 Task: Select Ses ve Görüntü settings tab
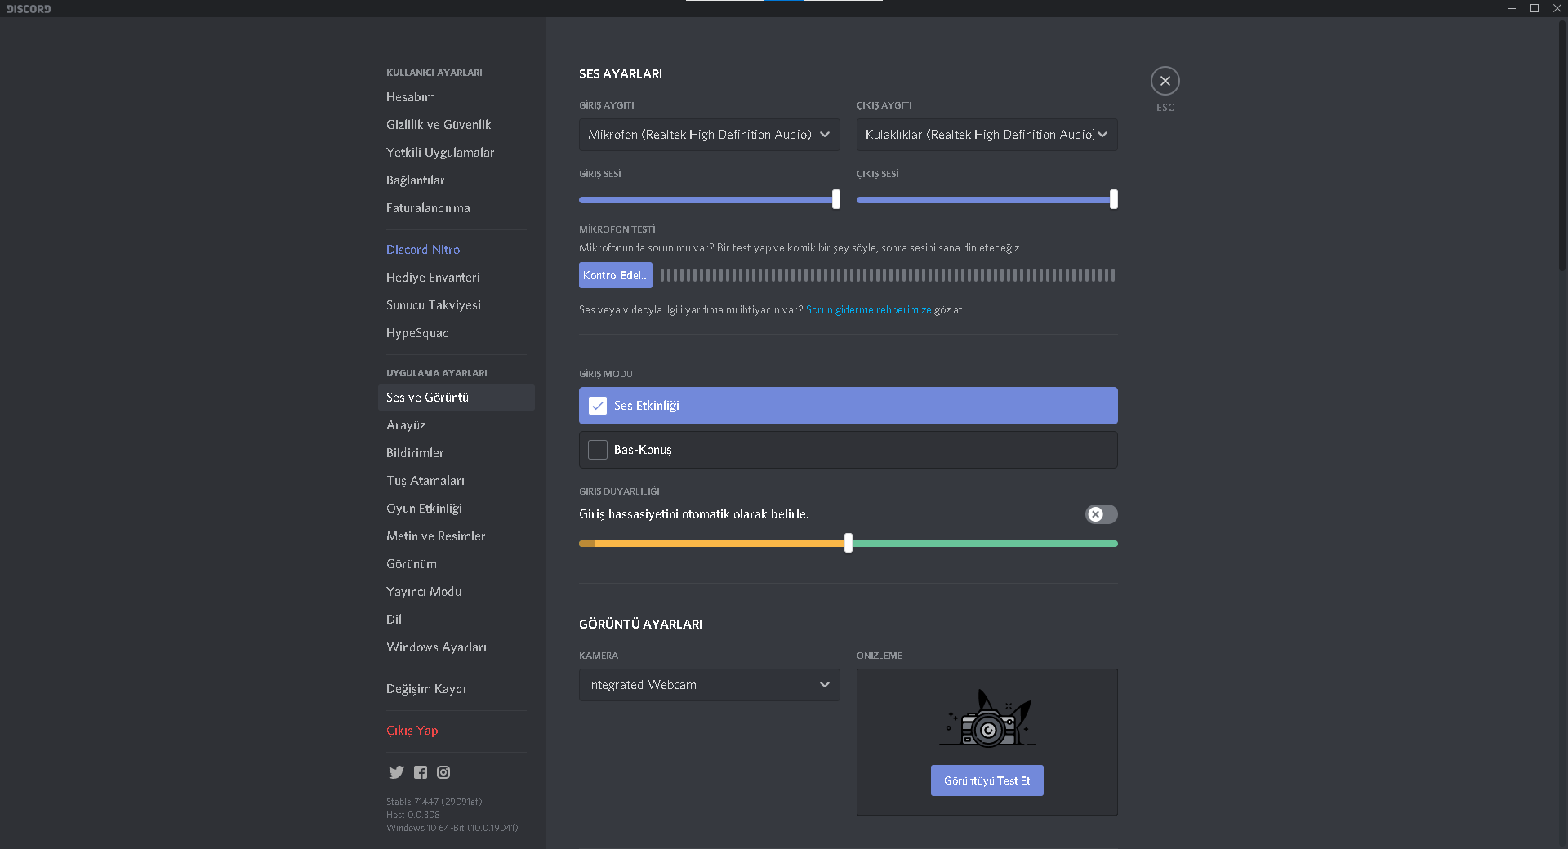click(x=457, y=398)
